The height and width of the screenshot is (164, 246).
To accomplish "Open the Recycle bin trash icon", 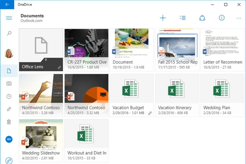I will 9,122.
